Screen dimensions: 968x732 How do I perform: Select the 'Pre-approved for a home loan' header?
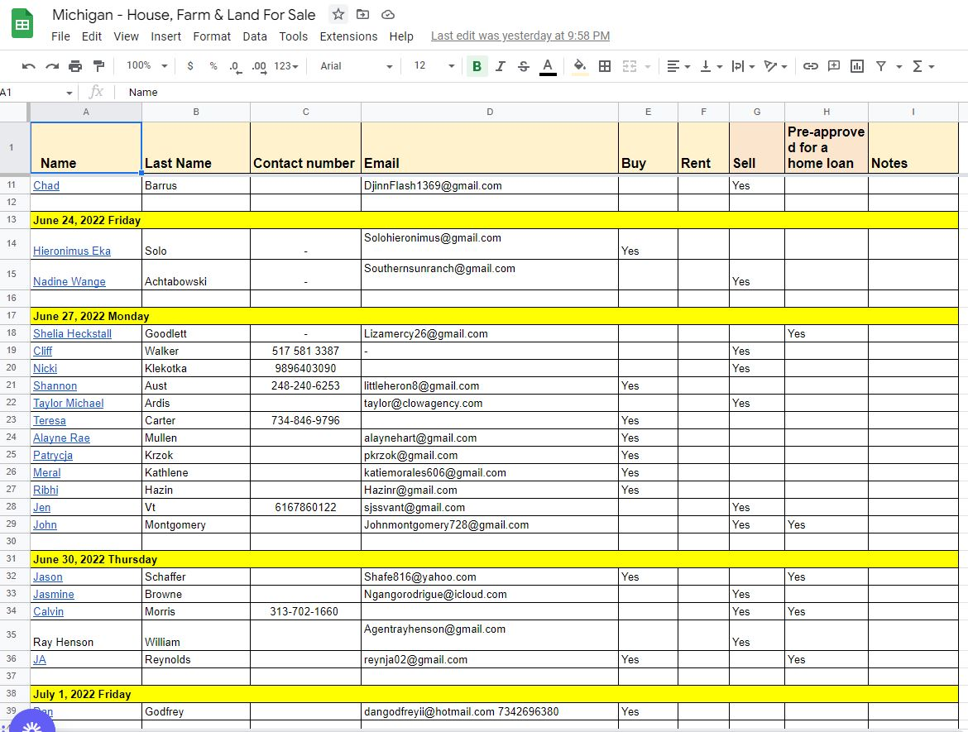click(826, 147)
